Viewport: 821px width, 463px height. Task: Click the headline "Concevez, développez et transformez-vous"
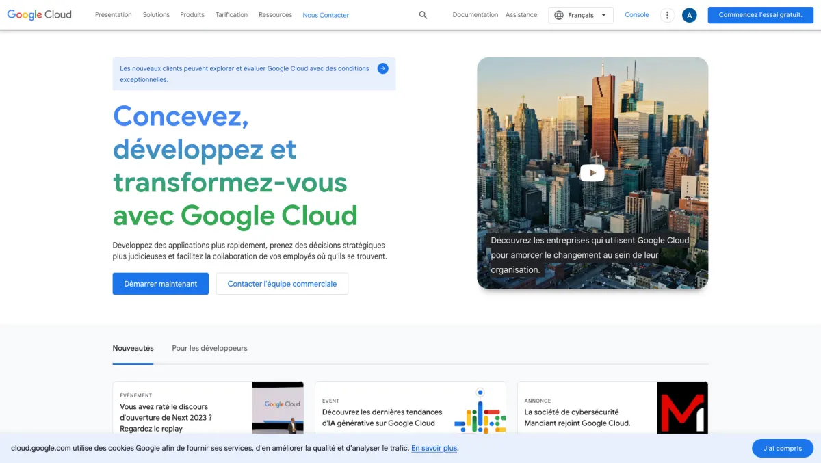point(235,165)
